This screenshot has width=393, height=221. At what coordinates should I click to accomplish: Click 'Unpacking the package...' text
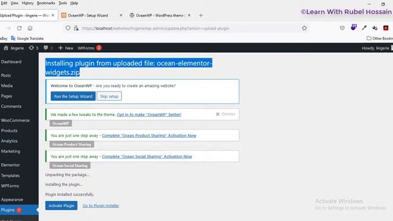[67, 174]
